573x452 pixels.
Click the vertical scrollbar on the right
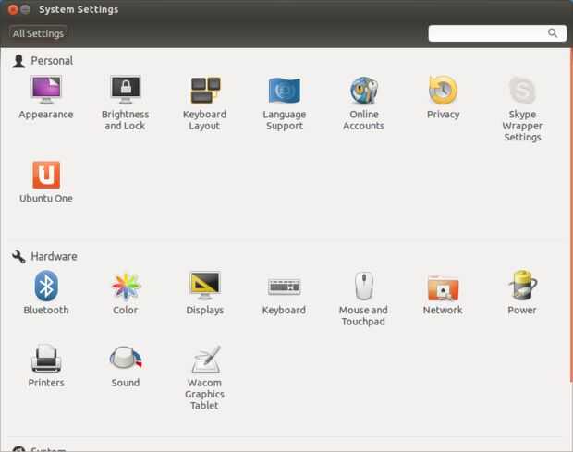tap(571, 215)
